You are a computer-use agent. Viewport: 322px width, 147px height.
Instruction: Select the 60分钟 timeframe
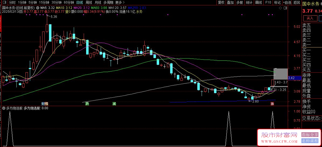[x=69, y=3]
